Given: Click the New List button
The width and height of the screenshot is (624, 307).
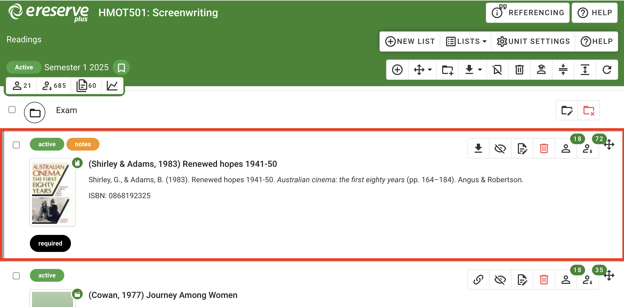Looking at the screenshot, I should pos(410,42).
